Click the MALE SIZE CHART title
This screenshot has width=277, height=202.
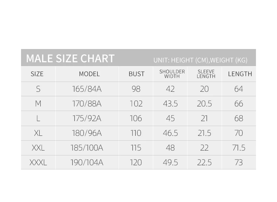point(70,58)
